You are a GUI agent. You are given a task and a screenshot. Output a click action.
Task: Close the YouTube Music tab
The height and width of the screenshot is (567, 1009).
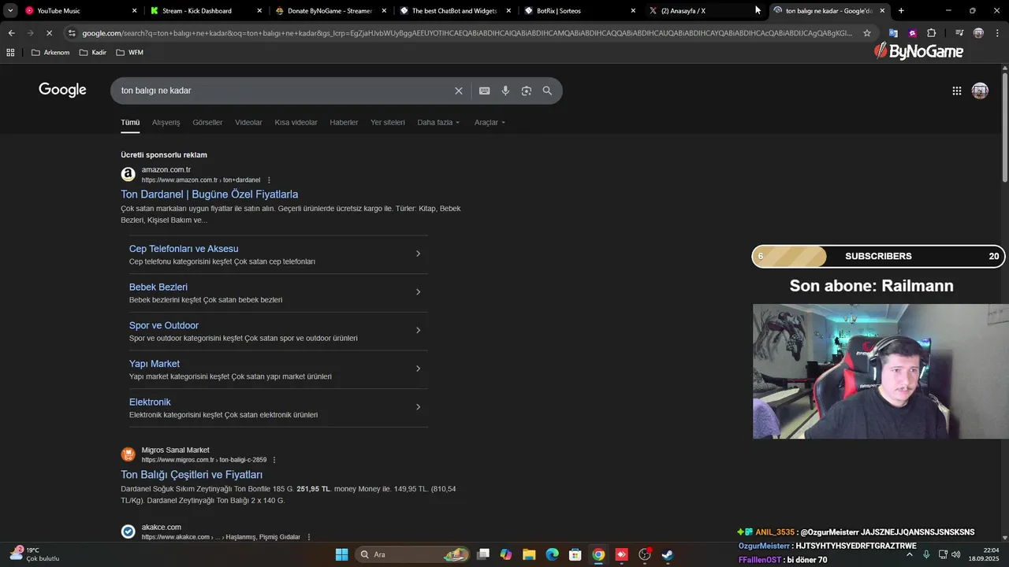134,11
